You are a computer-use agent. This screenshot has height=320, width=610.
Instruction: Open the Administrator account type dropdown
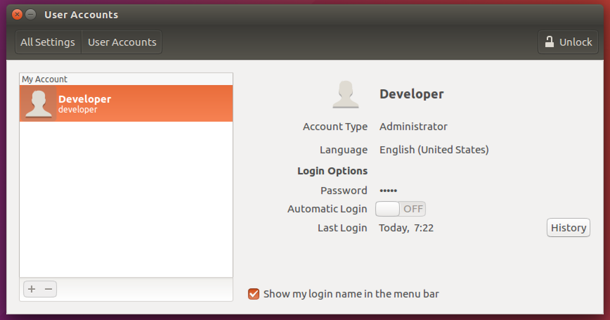point(413,127)
